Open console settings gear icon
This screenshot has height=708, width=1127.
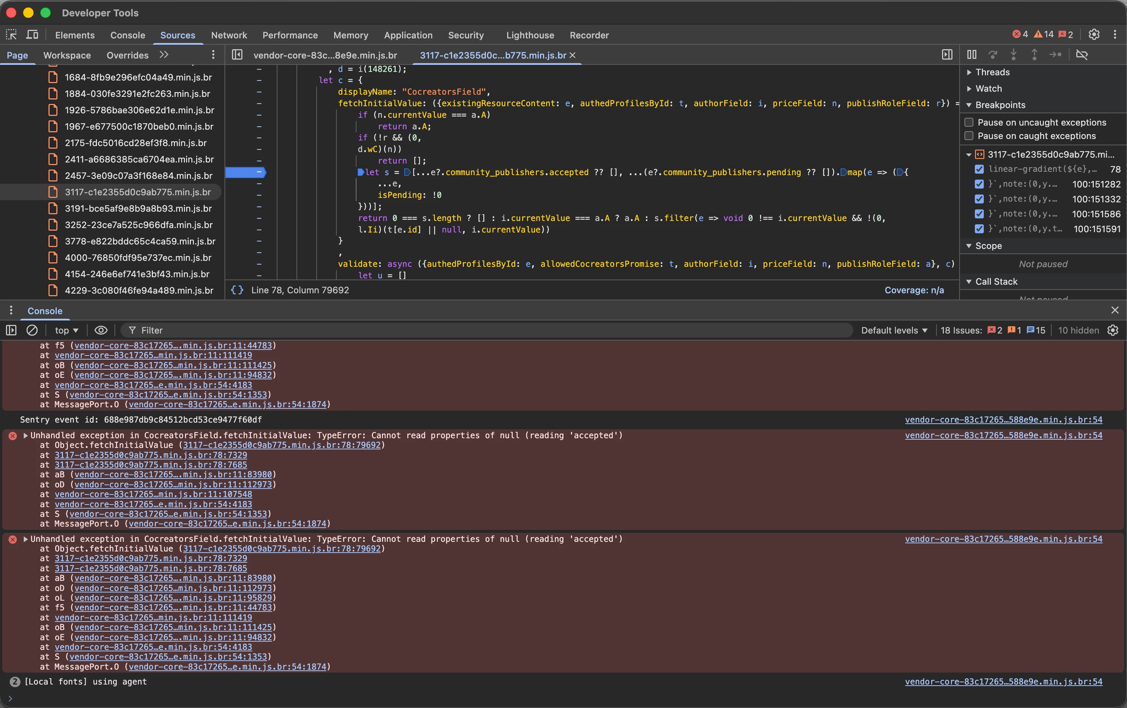1113,330
